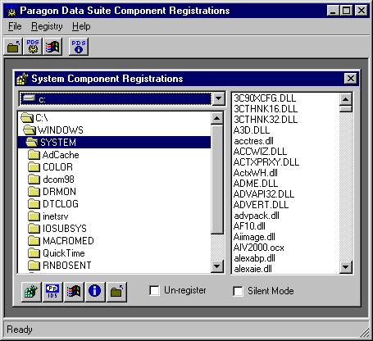The height and width of the screenshot is (341, 373).
Task: Click the PP IDS button icon
Action: pyautogui.click(x=52, y=292)
